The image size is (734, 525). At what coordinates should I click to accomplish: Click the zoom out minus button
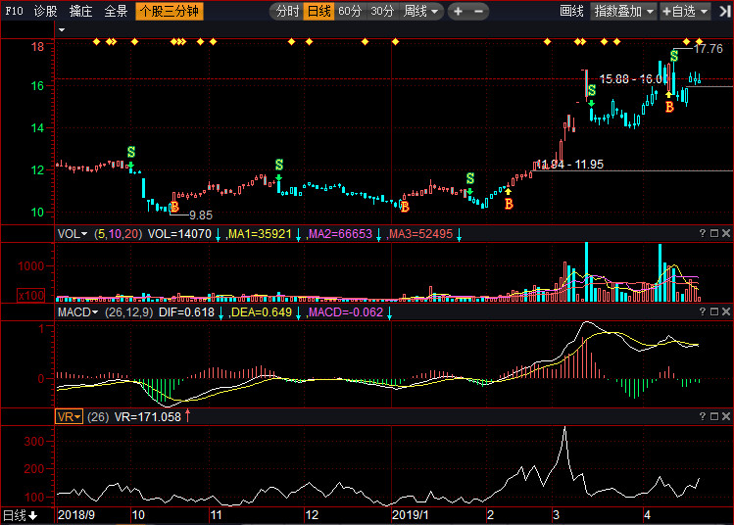478,12
